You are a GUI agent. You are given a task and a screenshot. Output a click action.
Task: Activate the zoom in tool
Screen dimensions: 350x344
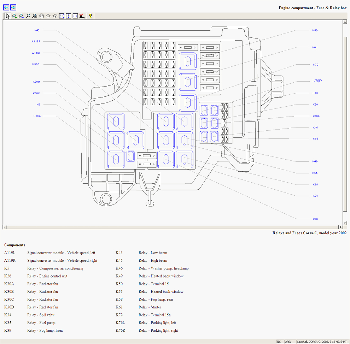coord(14,16)
